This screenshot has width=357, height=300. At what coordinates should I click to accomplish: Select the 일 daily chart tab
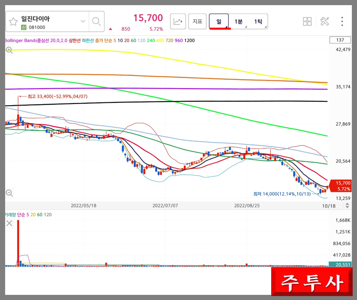click(219, 21)
